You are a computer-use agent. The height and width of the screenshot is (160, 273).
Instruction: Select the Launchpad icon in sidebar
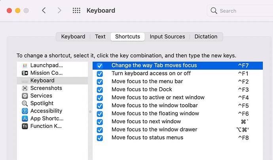(25, 65)
